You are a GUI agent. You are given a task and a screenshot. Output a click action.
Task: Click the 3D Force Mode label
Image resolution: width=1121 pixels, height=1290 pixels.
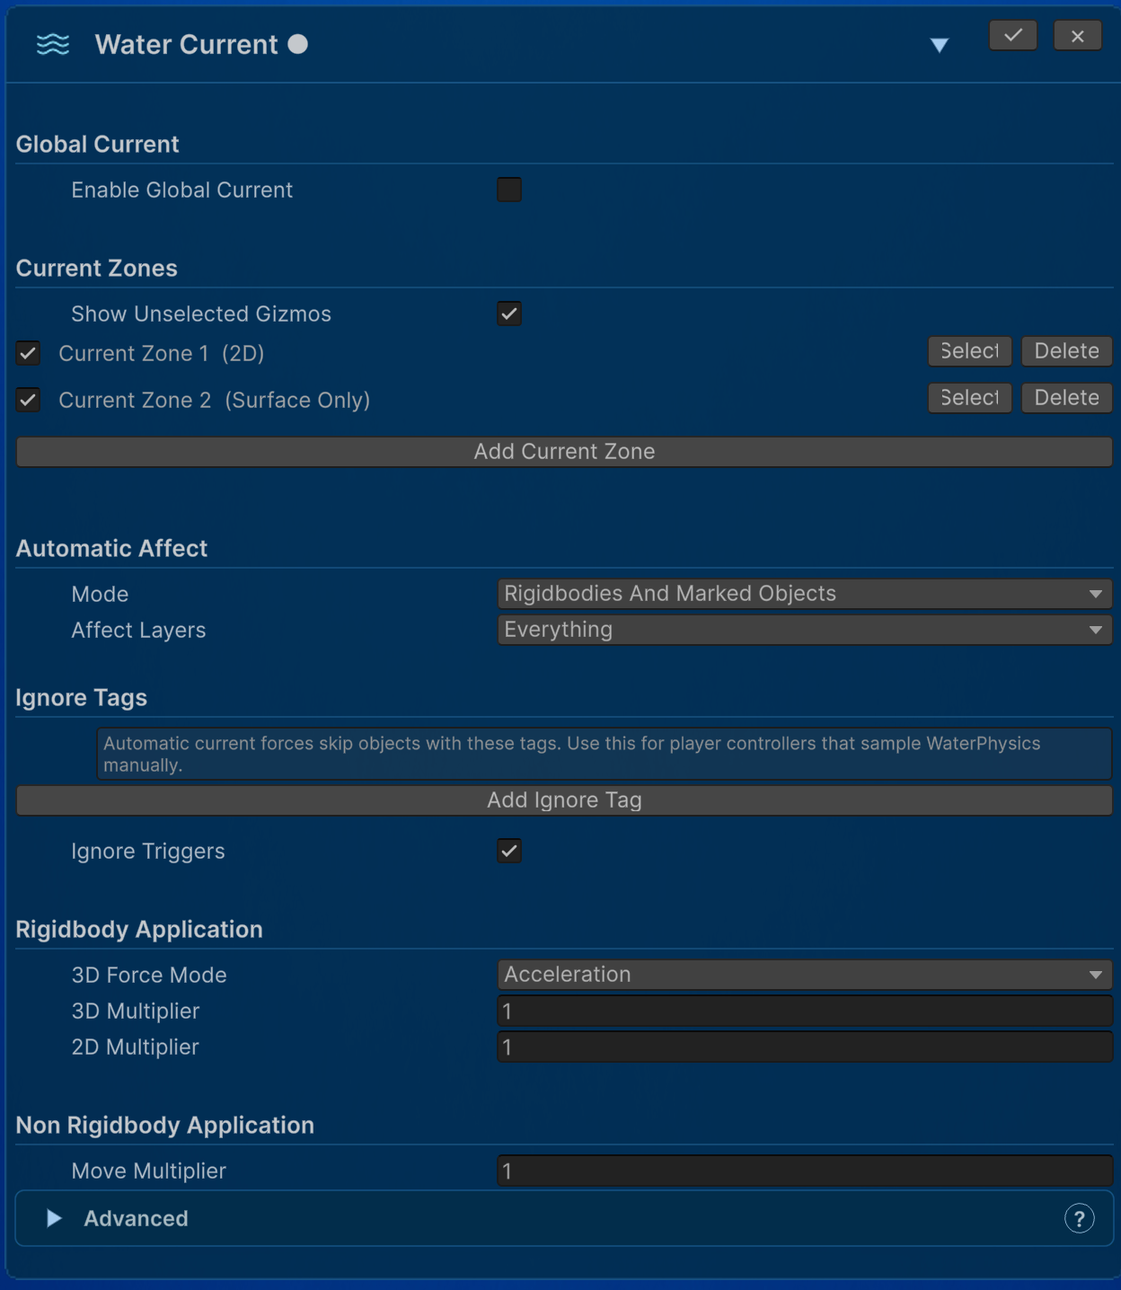click(x=149, y=976)
